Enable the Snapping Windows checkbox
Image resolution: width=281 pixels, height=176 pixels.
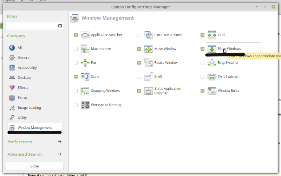point(76,91)
